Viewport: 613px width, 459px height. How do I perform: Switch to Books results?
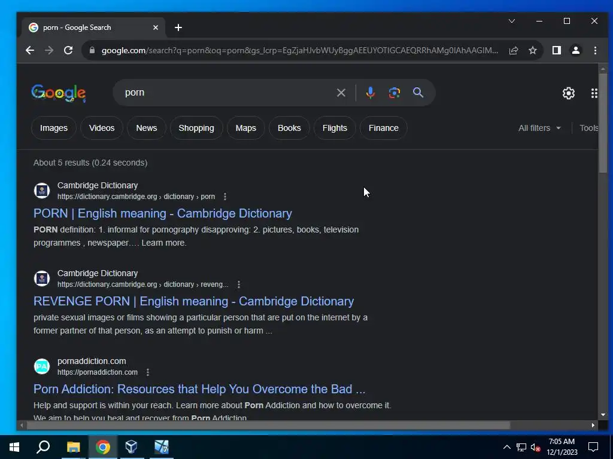[x=289, y=128]
